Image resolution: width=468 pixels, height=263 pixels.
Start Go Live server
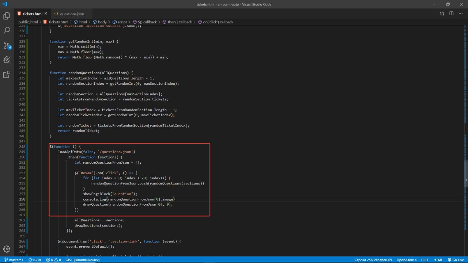pos(455,260)
